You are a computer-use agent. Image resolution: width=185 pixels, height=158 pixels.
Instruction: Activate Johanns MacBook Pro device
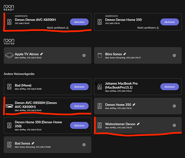click(x=170, y=87)
